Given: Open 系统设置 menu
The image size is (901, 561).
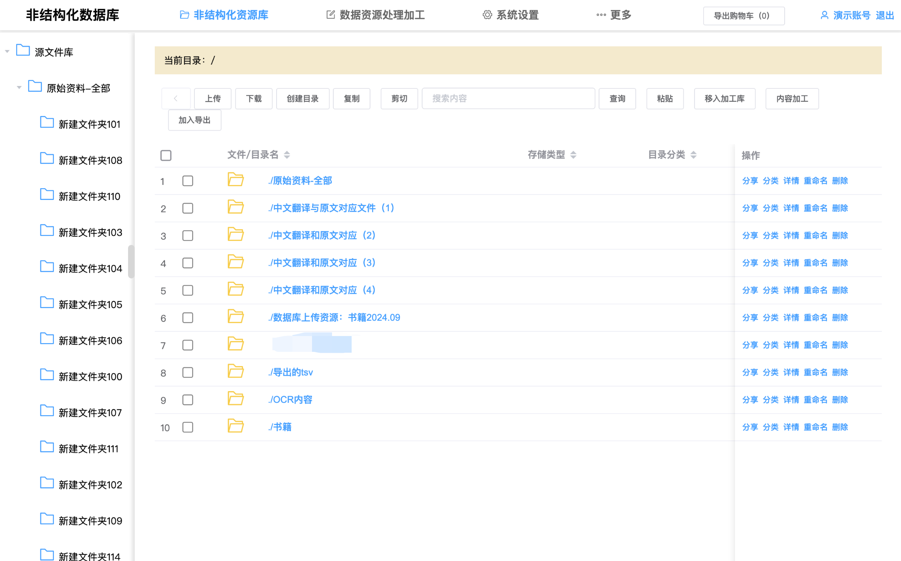Looking at the screenshot, I should tap(511, 15).
